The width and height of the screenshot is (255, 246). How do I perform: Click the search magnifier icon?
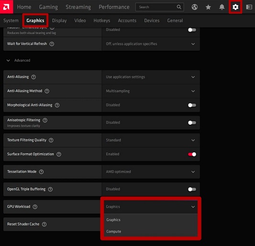pos(179,7)
